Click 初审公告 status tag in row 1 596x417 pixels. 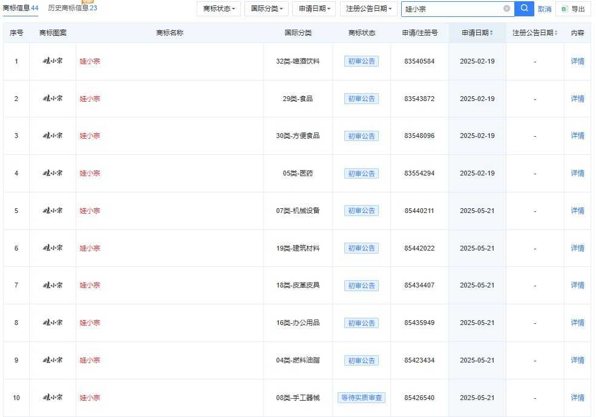361,61
